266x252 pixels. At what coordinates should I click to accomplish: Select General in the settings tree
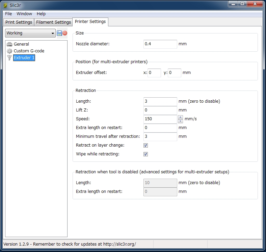click(21, 44)
